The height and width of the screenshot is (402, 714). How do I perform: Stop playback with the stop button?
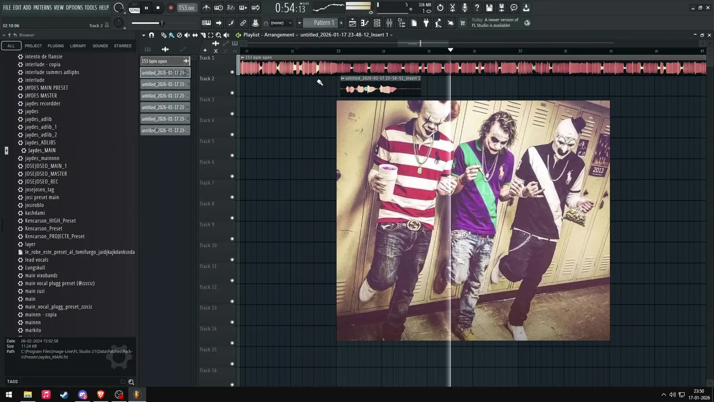[x=158, y=8]
